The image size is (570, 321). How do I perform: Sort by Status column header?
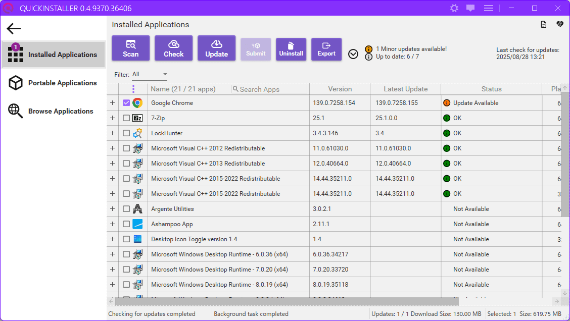click(492, 89)
